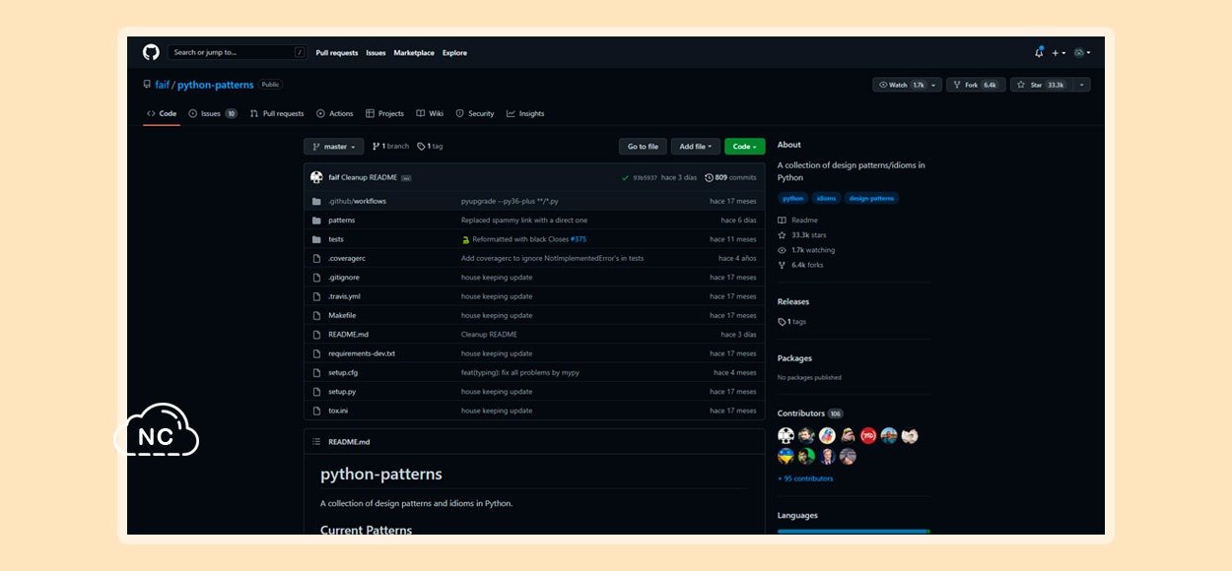Click the Go to file button

643,147
